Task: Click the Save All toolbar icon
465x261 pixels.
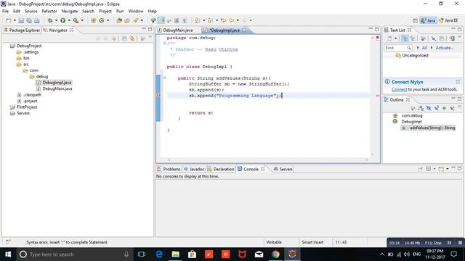Action: pos(29,20)
